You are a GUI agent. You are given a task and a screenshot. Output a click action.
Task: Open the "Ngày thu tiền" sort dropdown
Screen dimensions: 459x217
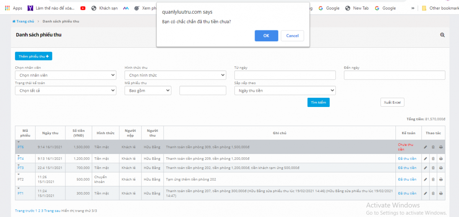285,91
